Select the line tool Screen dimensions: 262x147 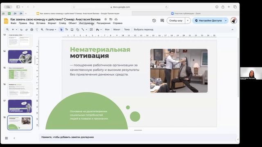coord(83,29)
